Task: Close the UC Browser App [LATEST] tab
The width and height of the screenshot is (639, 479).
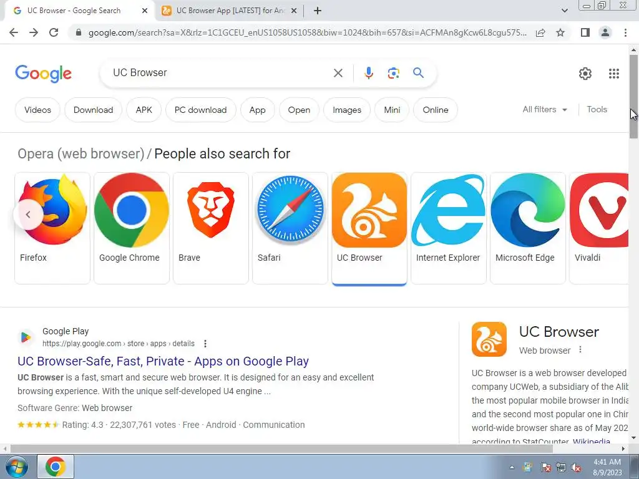Action: 294,11
